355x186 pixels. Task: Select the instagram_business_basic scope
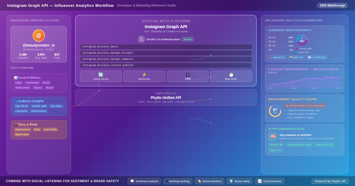click(166, 47)
